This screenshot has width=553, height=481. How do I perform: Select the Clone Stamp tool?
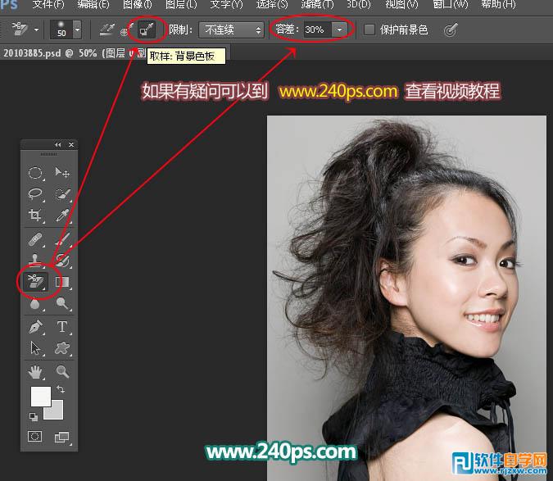click(x=35, y=261)
